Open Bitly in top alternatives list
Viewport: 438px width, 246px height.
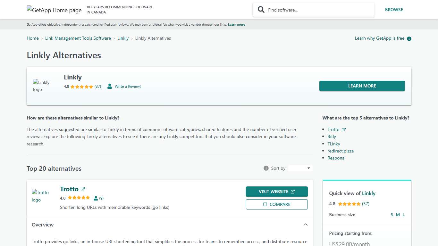pyautogui.click(x=332, y=136)
